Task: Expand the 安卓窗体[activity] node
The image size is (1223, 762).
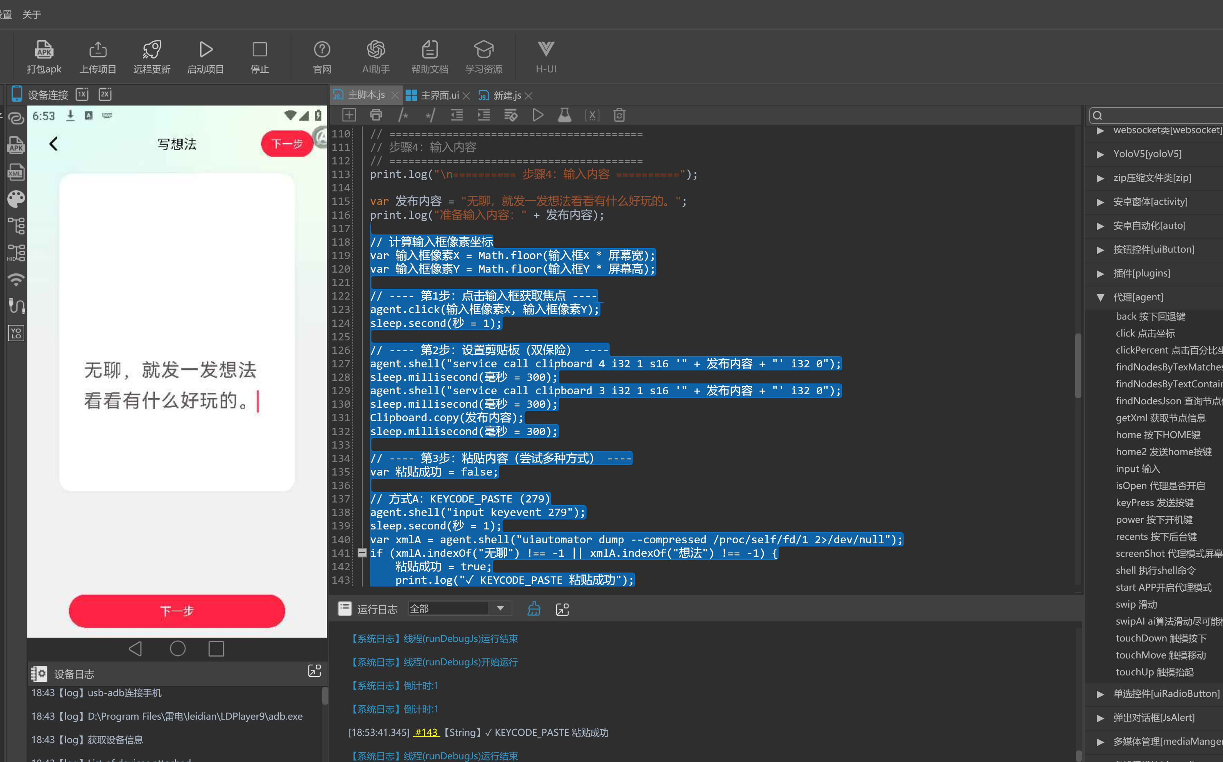Action: click(x=1100, y=202)
